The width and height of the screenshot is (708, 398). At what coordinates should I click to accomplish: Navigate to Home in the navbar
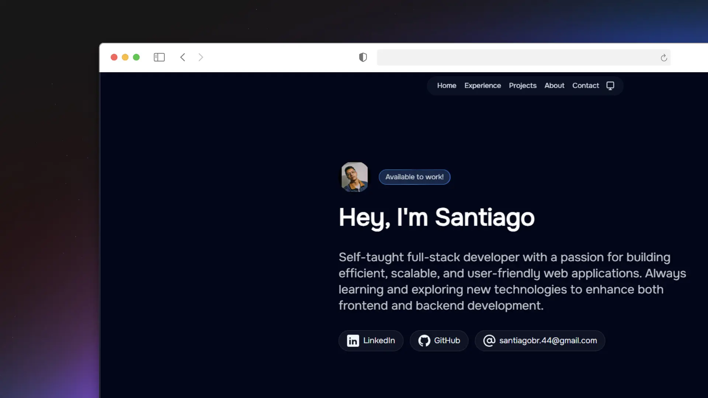click(447, 85)
